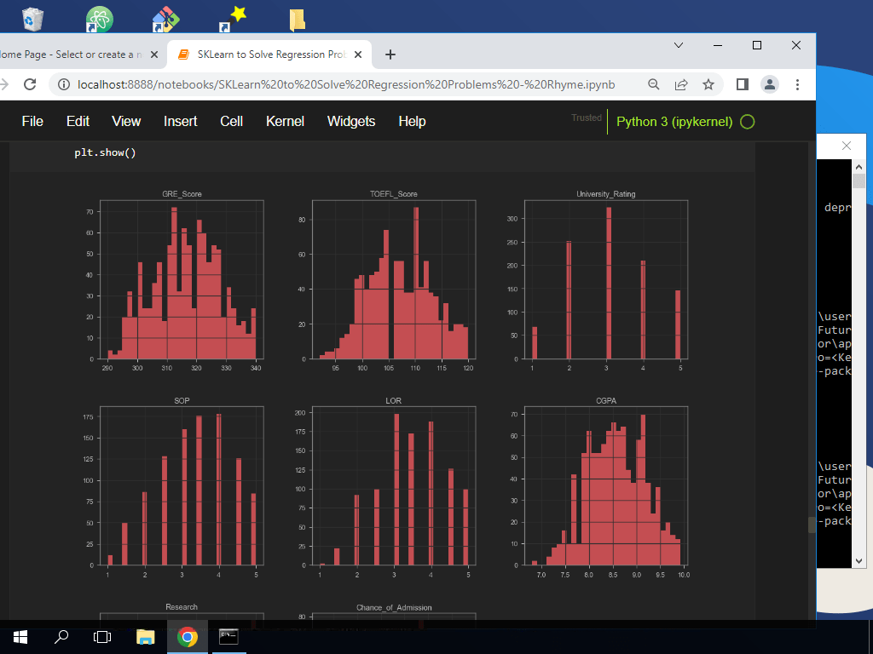Open a new browser tab with plus button
Screen dimensions: 873x654
pyautogui.click(x=390, y=54)
